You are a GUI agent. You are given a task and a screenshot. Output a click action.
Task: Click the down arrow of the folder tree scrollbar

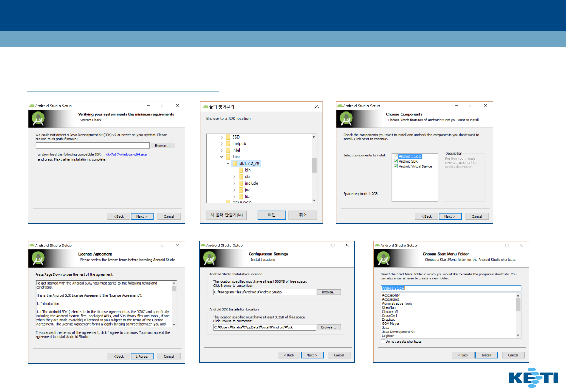click(314, 200)
